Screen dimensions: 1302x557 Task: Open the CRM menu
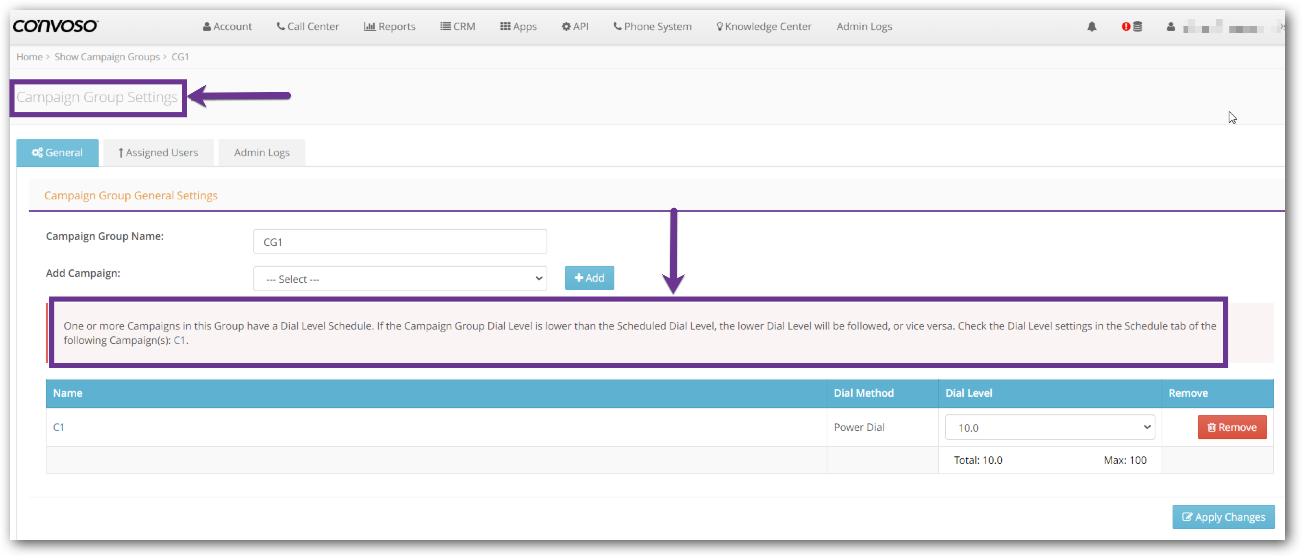[x=458, y=26]
